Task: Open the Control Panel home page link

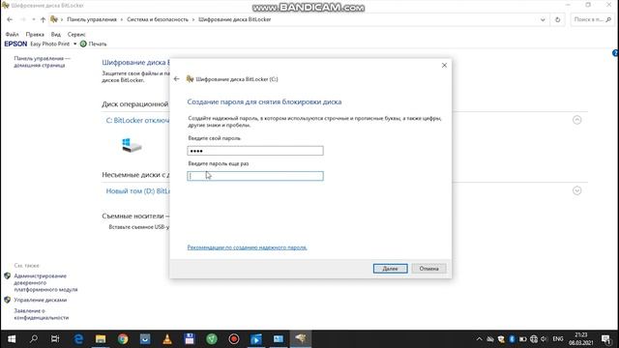Action: point(42,62)
